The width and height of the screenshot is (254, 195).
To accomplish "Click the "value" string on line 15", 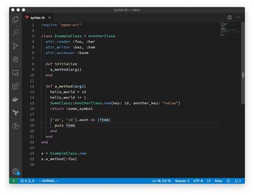I will 170,103.
